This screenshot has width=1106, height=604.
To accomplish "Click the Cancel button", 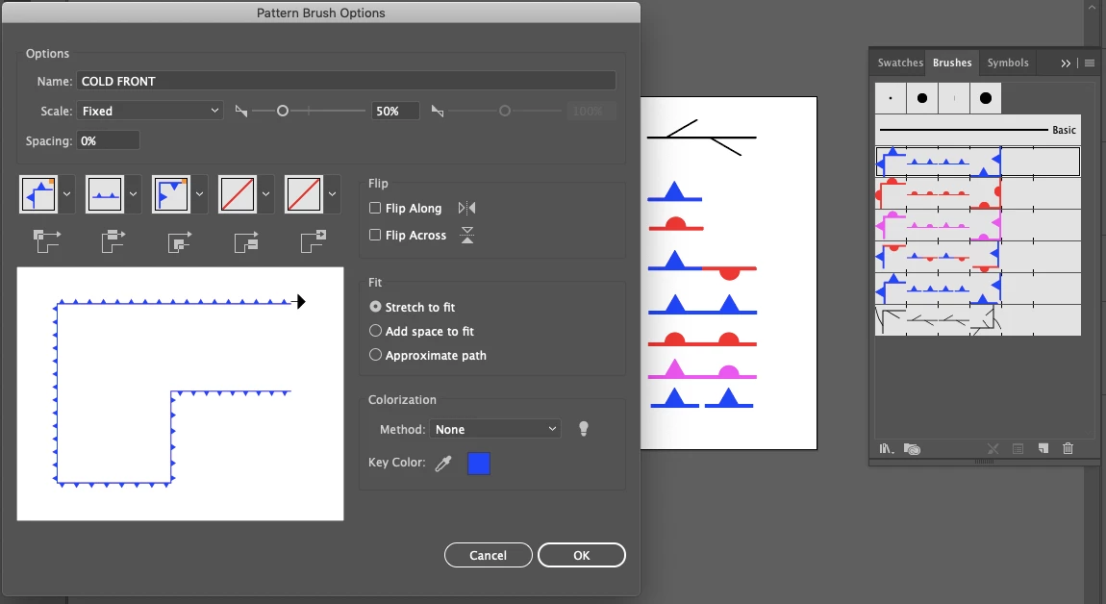I will (x=489, y=555).
